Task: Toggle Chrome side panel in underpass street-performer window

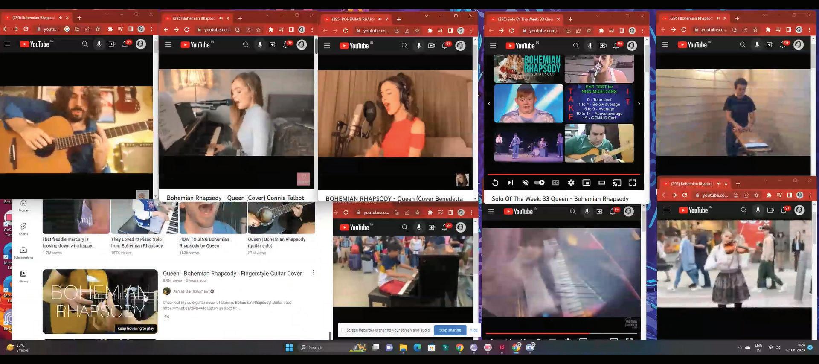Action: click(x=788, y=30)
